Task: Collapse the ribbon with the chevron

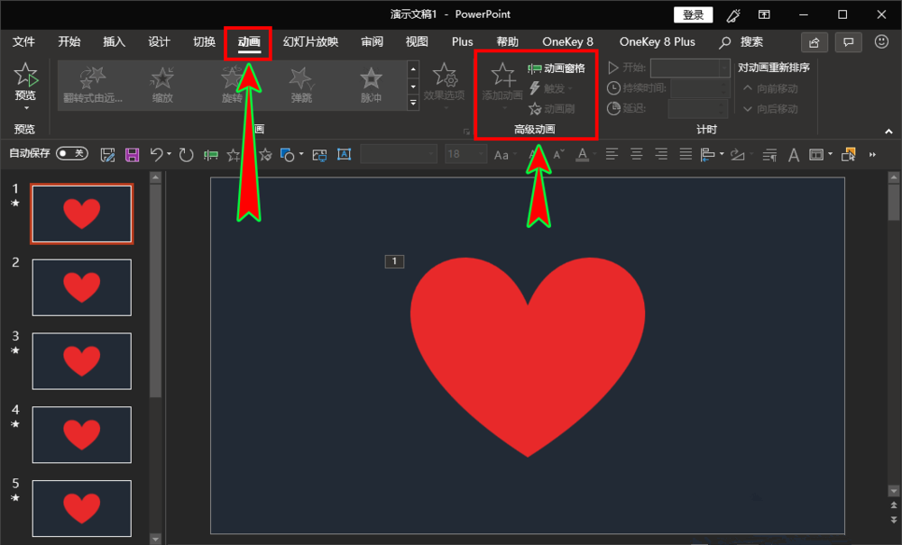Action: (x=888, y=132)
